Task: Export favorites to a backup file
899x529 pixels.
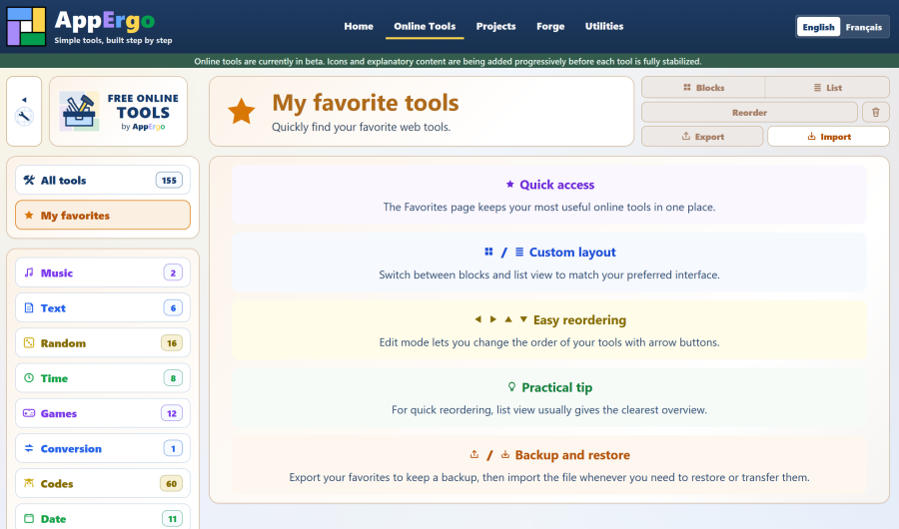Action: point(702,137)
